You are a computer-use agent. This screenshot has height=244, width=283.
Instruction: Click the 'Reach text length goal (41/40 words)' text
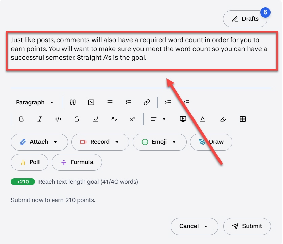pos(88,182)
